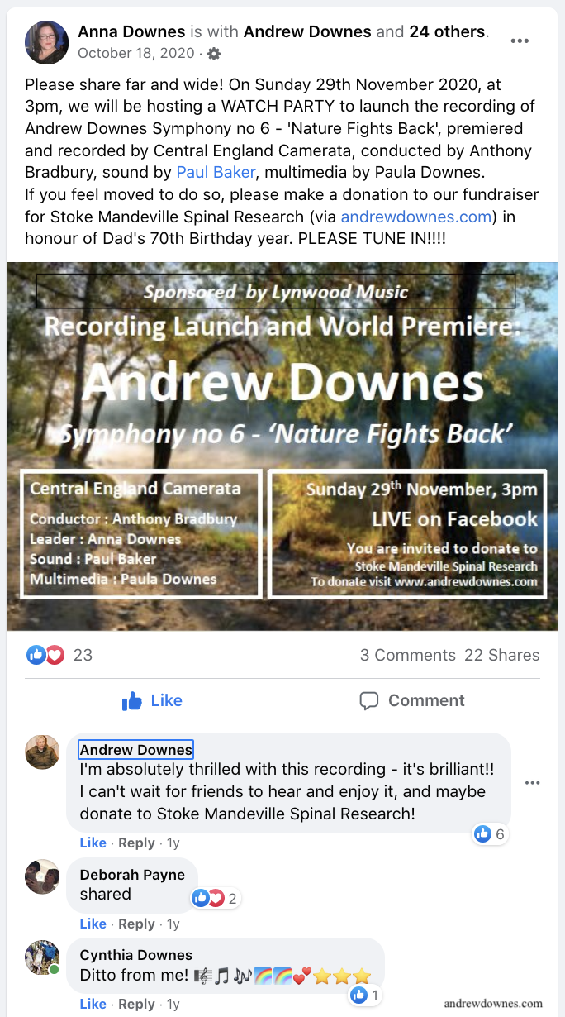View post reaction icons with 23 reactions
The height and width of the screenshot is (1017, 565).
pyautogui.click(x=59, y=655)
